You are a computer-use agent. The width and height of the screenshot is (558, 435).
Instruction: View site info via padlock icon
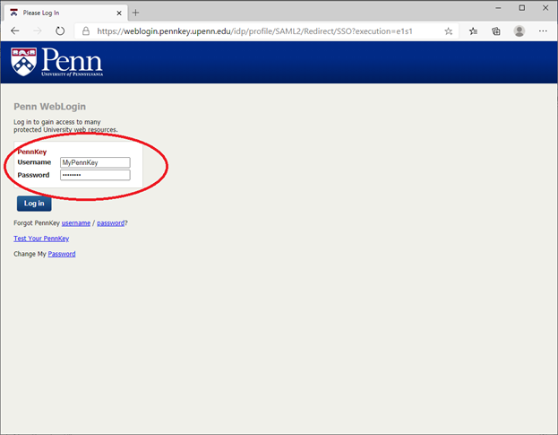click(x=86, y=31)
